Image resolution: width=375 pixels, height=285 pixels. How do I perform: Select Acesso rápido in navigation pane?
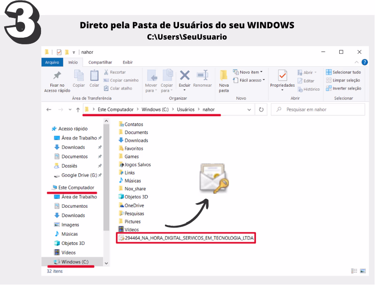pyautogui.click(x=70, y=129)
